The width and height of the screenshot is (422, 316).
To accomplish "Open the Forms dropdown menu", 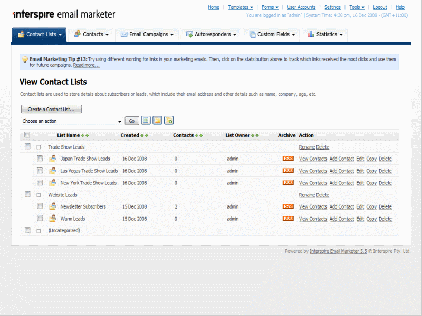I will [270, 7].
